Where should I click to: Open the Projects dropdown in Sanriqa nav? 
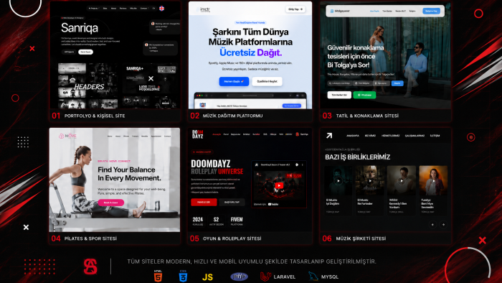94,9
